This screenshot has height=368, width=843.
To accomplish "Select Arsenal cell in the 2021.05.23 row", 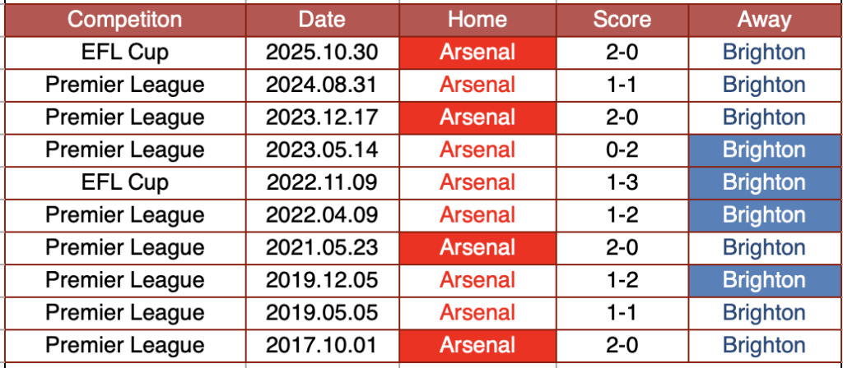I will [477, 247].
